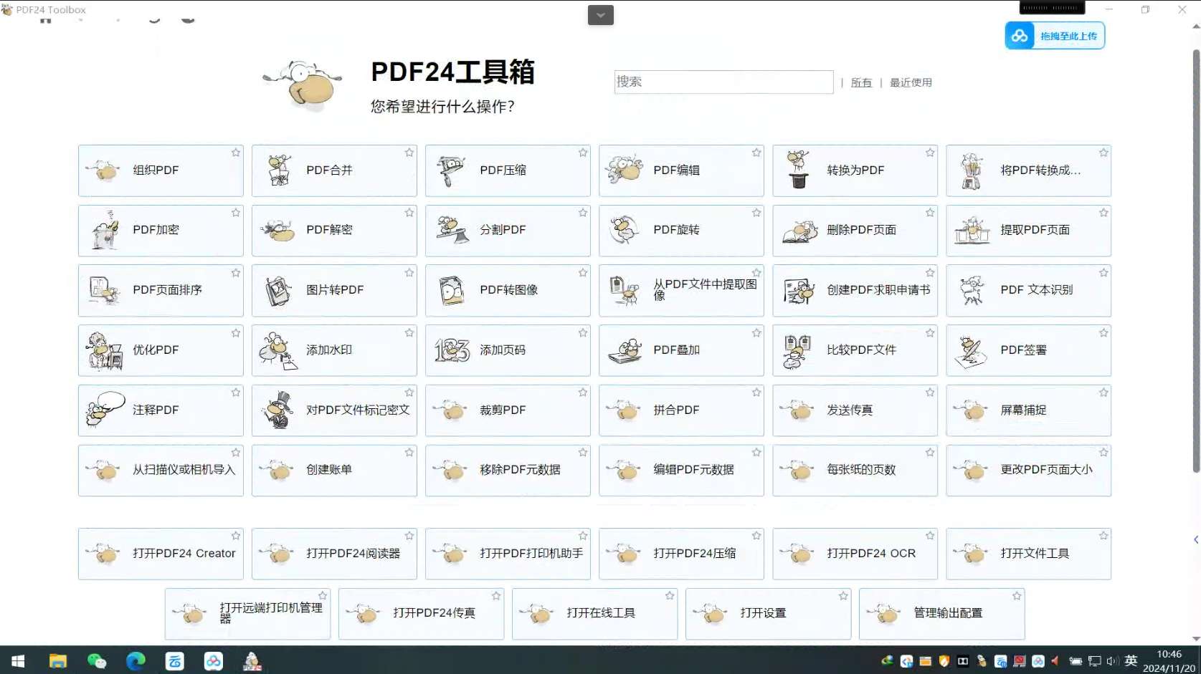Click inside the 搜索 search field
1201x674 pixels.
[x=723, y=82]
